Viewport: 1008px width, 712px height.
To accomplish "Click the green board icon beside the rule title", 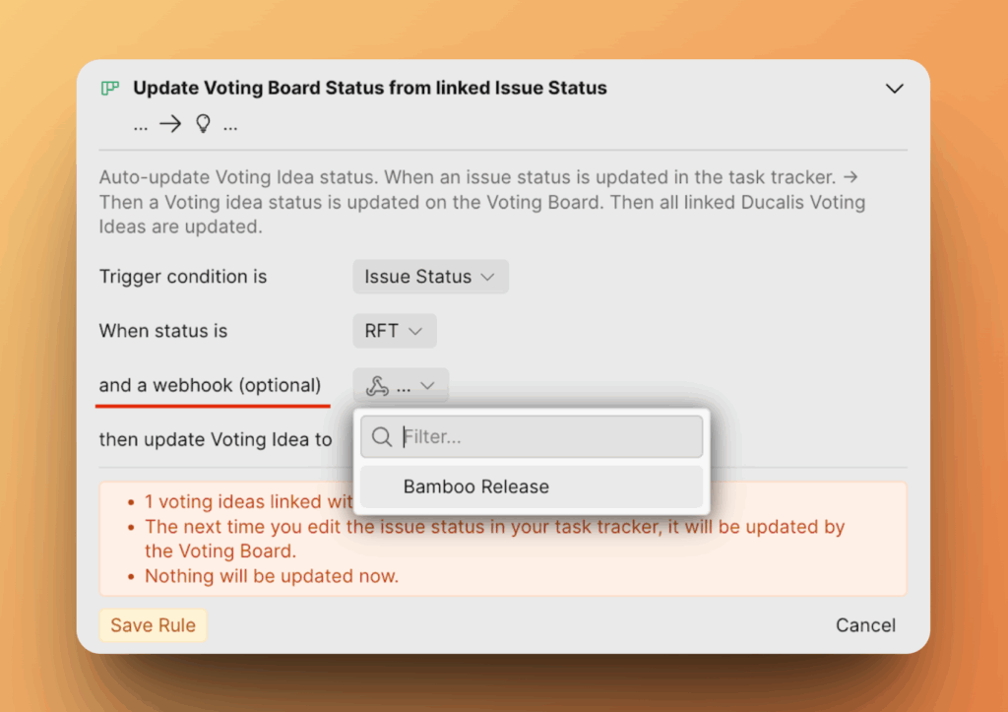I will (x=110, y=89).
